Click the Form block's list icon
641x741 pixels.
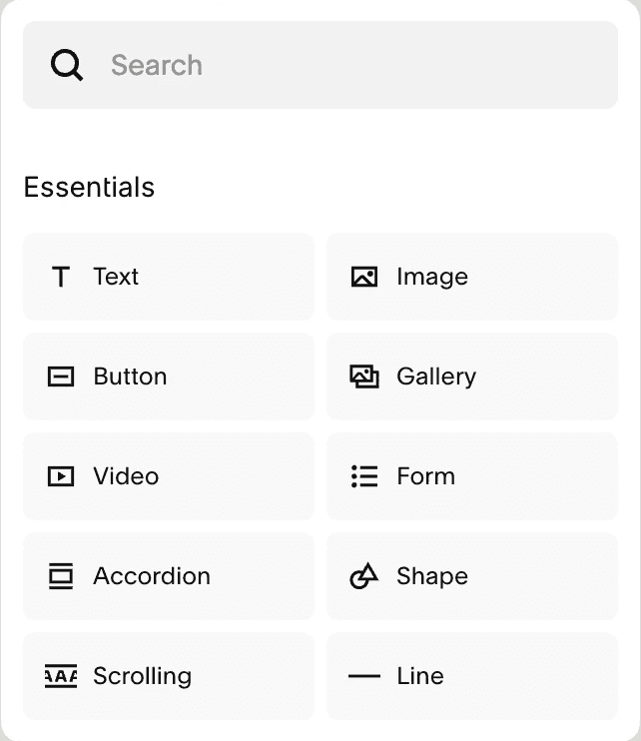coord(364,476)
